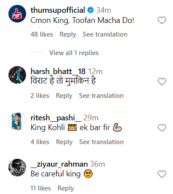Reply to thumsupofficial's comment
Image resolution: width=173 pixels, height=194 pixels.
click(68, 34)
